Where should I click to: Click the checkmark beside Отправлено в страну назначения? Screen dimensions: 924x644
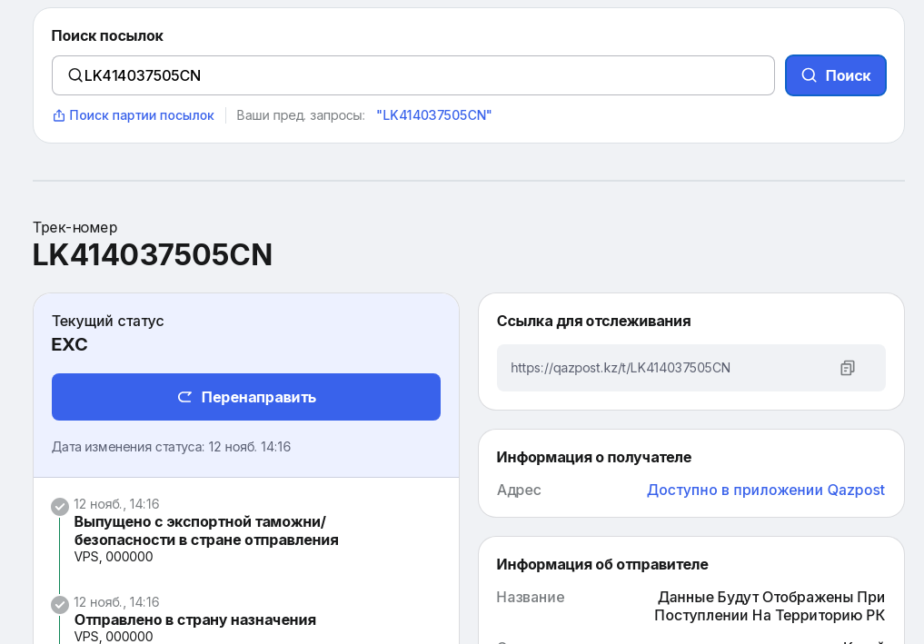tap(60, 605)
